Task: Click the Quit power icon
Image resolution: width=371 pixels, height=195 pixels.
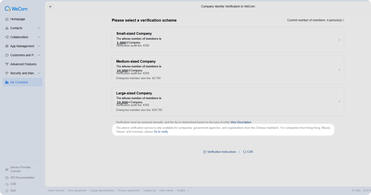Action: (7, 191)
